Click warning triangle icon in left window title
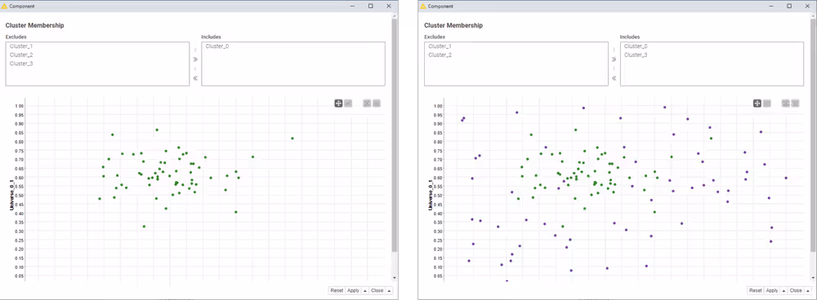817x300 pixels. [5, 6]
